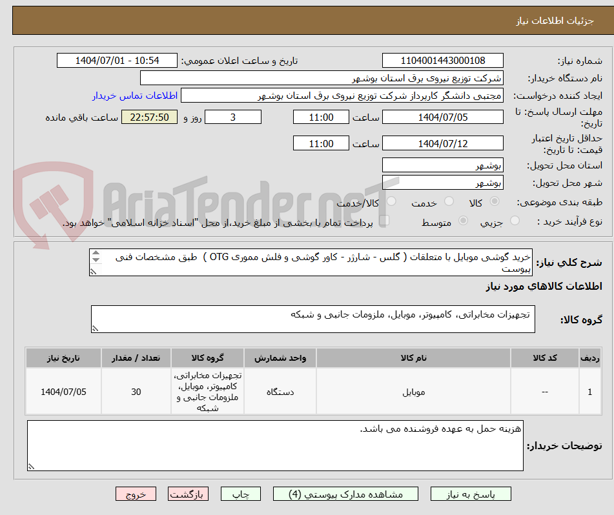Select the جزیی purchase type option
This screenshot has width=614, height=515.
(x=515, y=221)
